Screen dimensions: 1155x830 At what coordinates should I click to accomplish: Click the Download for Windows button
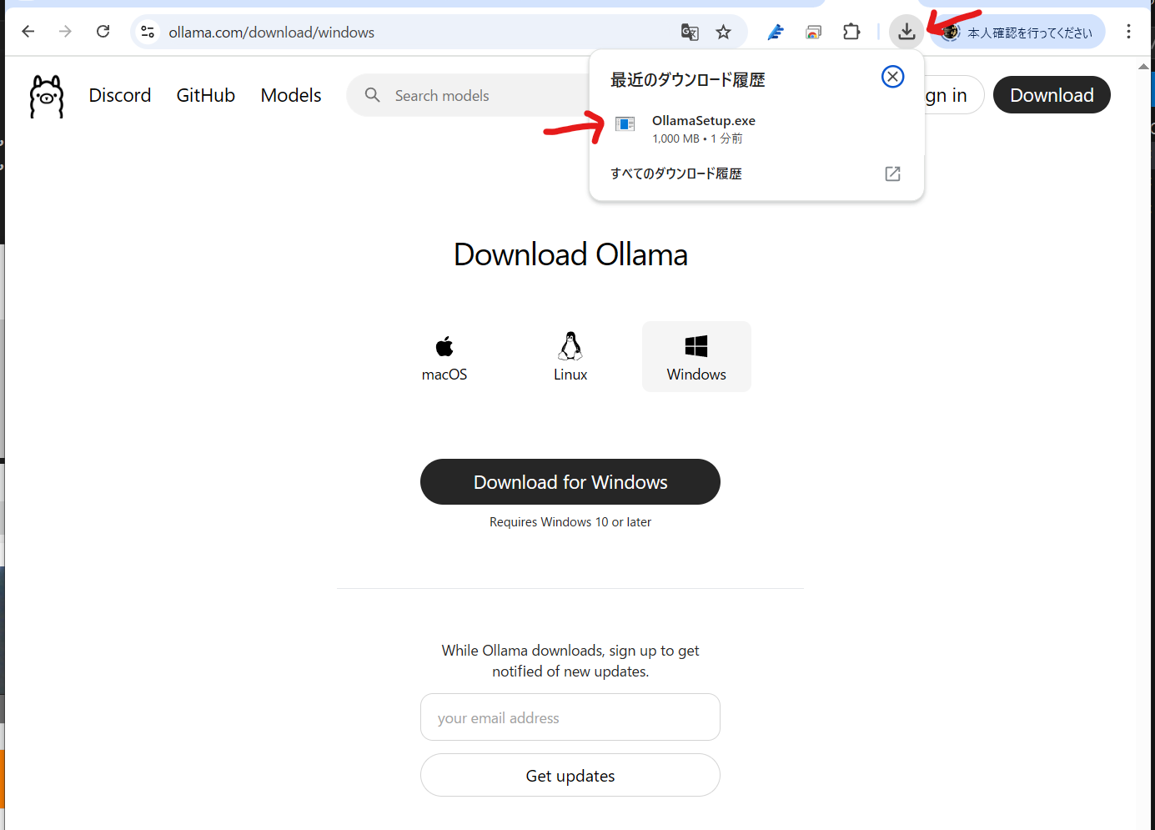coord(570,482)
